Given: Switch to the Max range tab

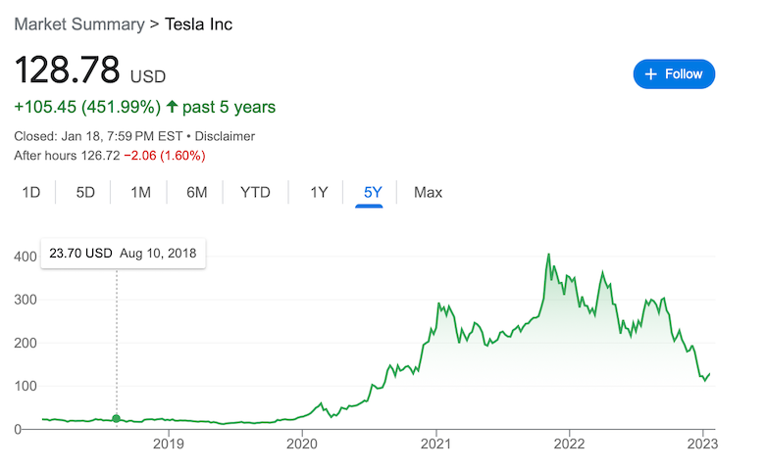Looking at the screenshot, I should (428, 193).
